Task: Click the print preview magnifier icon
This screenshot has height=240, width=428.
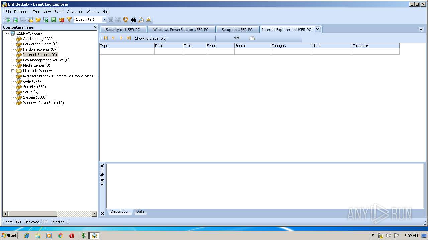Action: click(141, 20)
